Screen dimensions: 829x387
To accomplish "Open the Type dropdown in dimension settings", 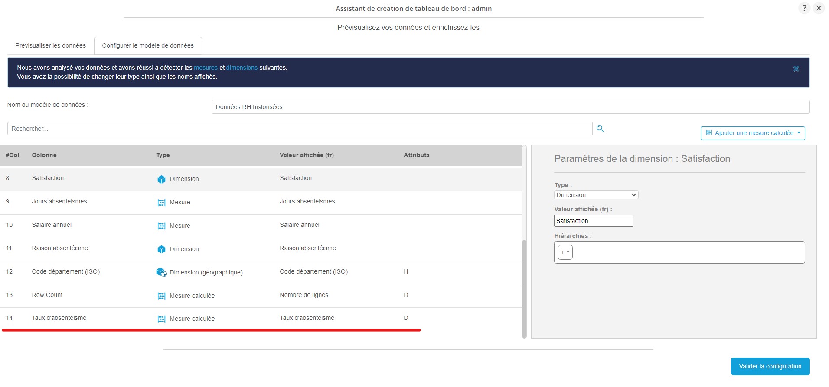I will tap(596, 195).
